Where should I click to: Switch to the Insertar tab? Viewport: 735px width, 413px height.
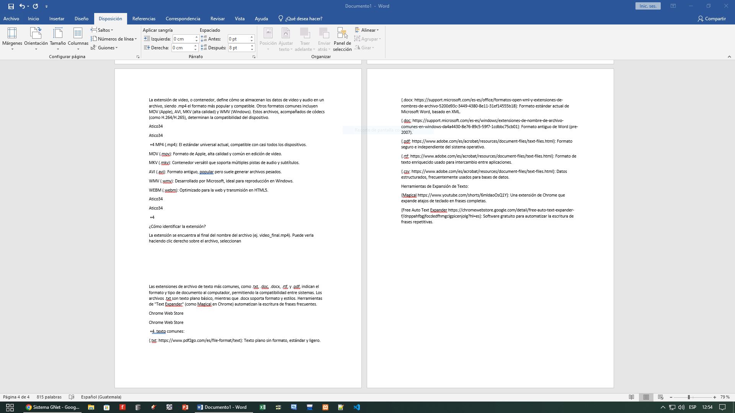(x=57, y=18)
